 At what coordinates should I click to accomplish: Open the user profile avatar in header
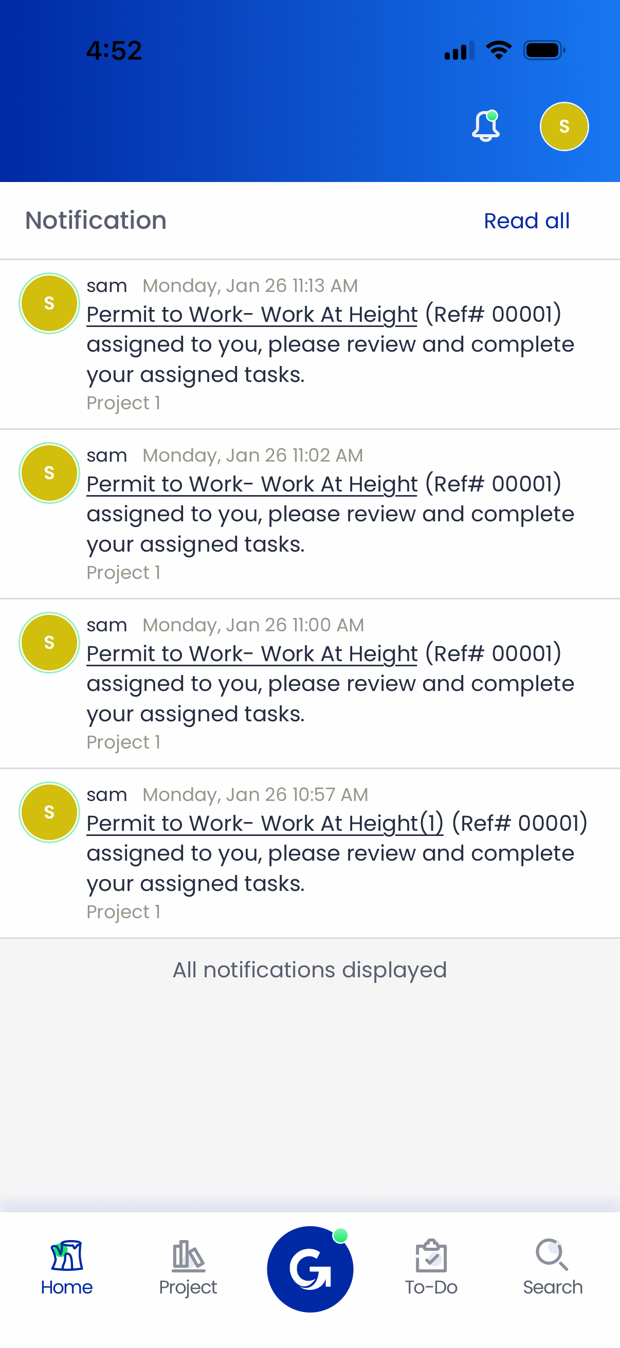point(563,126)
